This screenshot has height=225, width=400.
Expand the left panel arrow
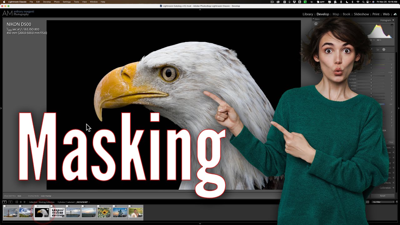pos(1,108)
